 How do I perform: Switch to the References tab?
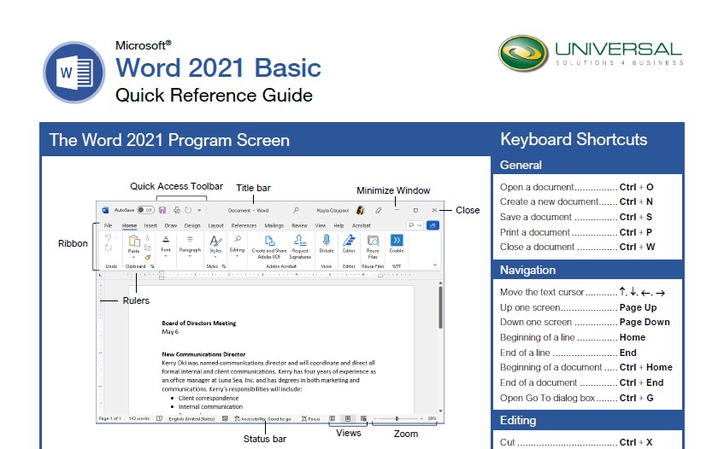(x=244, y=225)
